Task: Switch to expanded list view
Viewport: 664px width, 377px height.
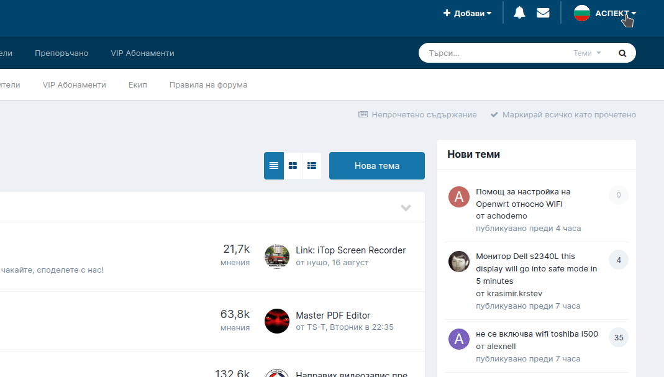Action: pos(274,166)
